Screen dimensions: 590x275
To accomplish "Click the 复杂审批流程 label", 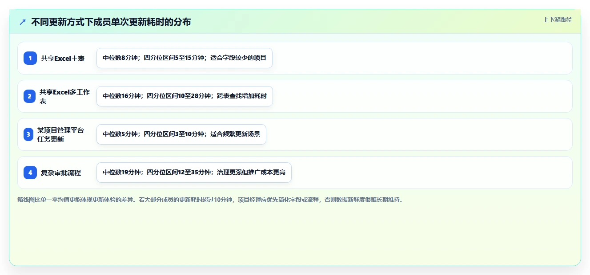I will pyautogui.click(x=61, y=173).
